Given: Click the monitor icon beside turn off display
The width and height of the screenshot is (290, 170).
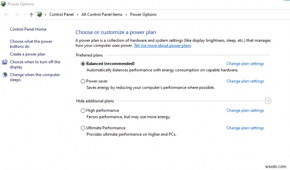Looking at the screenshot, I should pyautogui.click(x=5, y=62).
